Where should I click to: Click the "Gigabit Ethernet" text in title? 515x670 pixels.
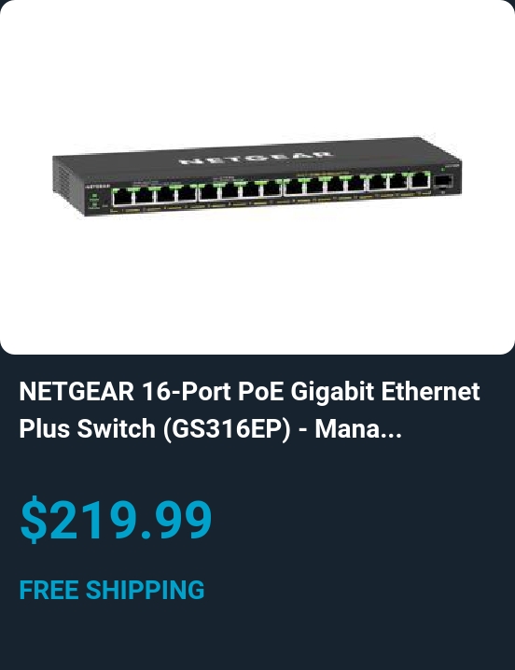tap(385, 392)
